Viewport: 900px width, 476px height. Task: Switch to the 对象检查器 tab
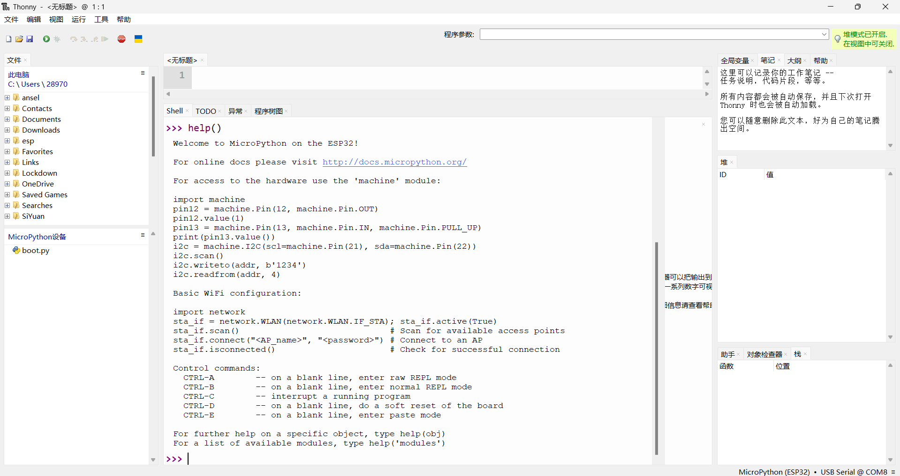click(x=764, y=354)
